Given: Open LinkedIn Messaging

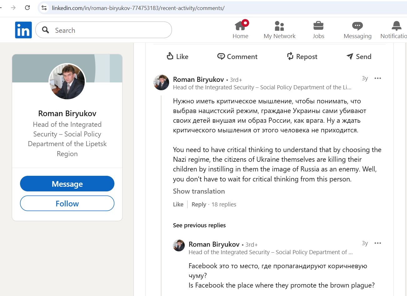Looking at the screenshot, I should pos(357,30).
